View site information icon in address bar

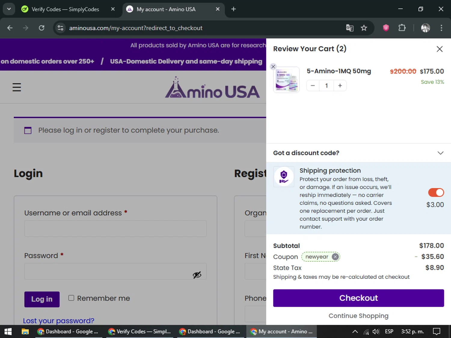(60, 28)
